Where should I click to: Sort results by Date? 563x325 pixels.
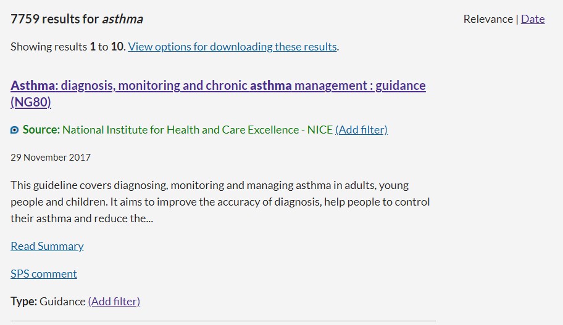[533, 19]
